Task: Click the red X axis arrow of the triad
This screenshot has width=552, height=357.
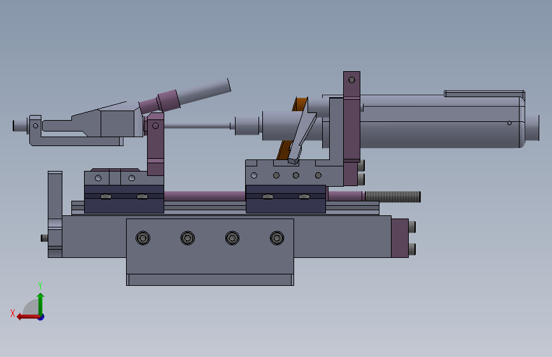Action: tap(27, 317)
